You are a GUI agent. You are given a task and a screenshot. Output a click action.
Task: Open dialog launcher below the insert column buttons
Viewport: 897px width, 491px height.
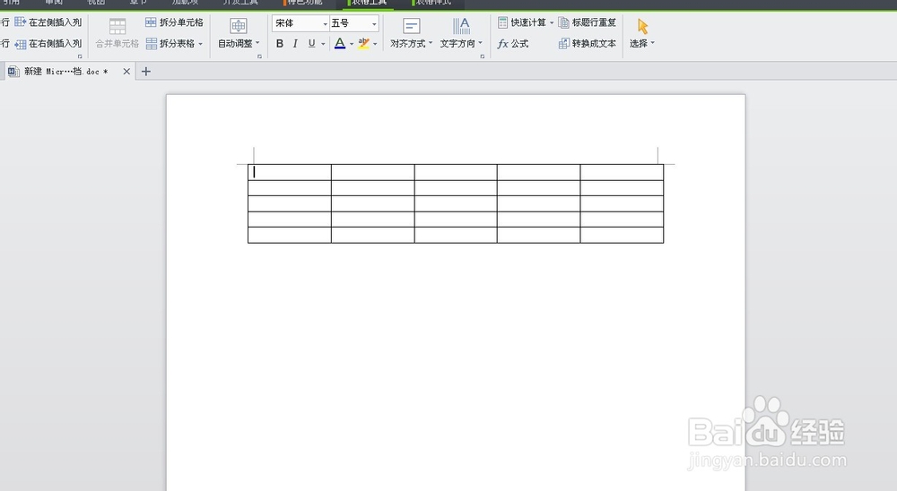[x=80, y=56]
